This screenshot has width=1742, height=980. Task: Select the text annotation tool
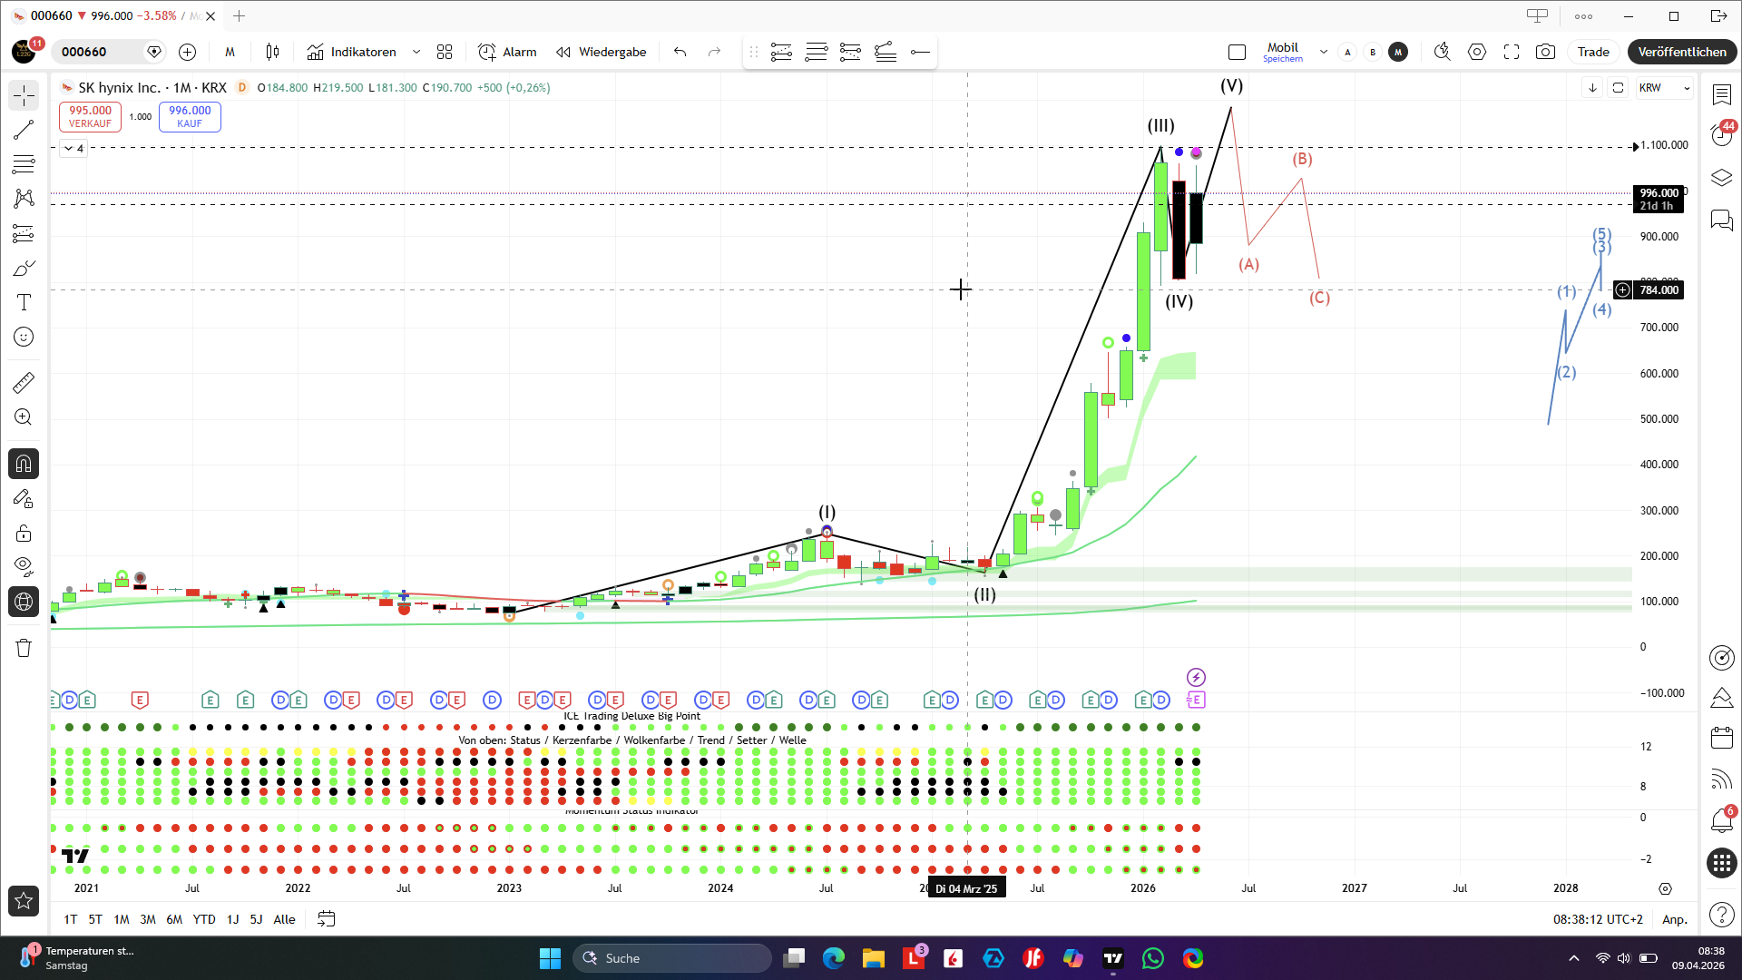pyautogui.click(x=24, y=302)
